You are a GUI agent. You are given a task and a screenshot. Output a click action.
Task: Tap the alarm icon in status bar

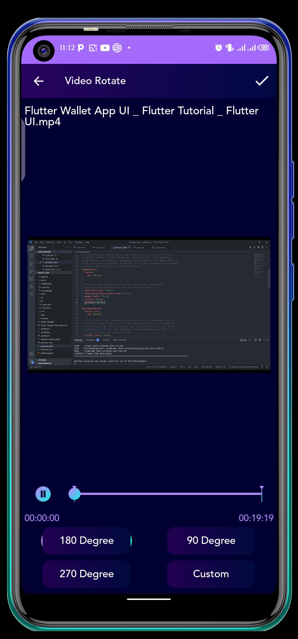pyautogui.click(x=219, y=48)
